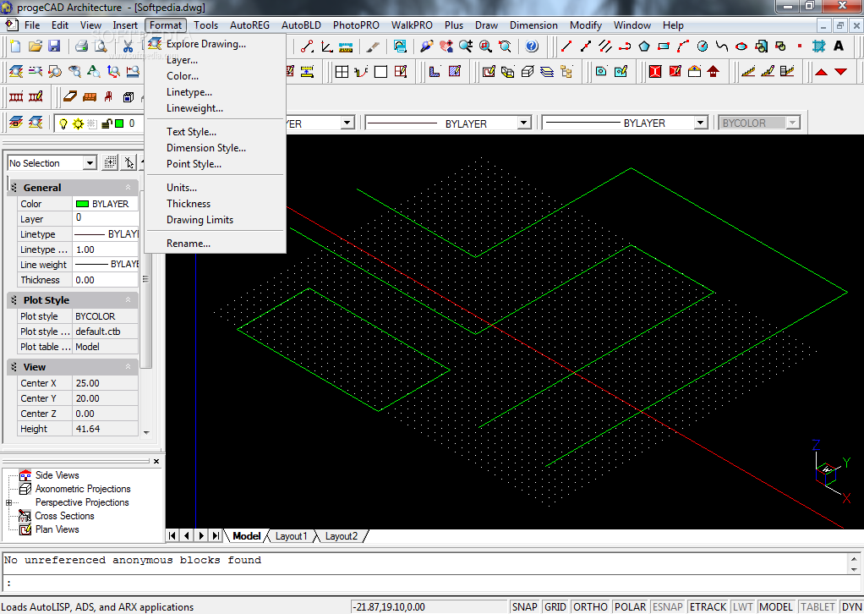Image resolution: width=864 pixels, height=614 pixels.
Task: Click the Help question mark icon
Action: 532,47
